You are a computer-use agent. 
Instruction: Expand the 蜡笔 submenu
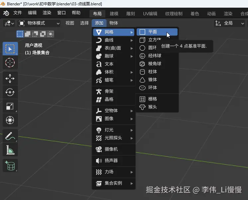point(114,80)
